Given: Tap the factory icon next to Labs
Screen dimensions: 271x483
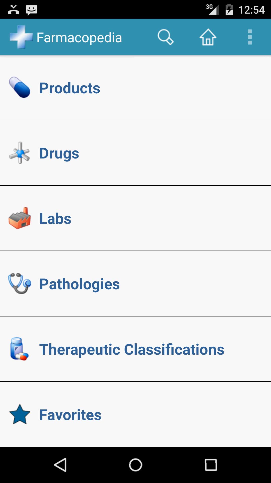Looking at the screenshot, I should tap(20, 218).
